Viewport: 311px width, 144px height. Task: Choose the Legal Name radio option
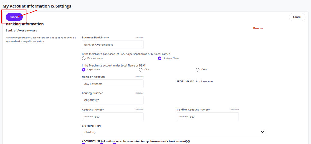tap(84, 70)
